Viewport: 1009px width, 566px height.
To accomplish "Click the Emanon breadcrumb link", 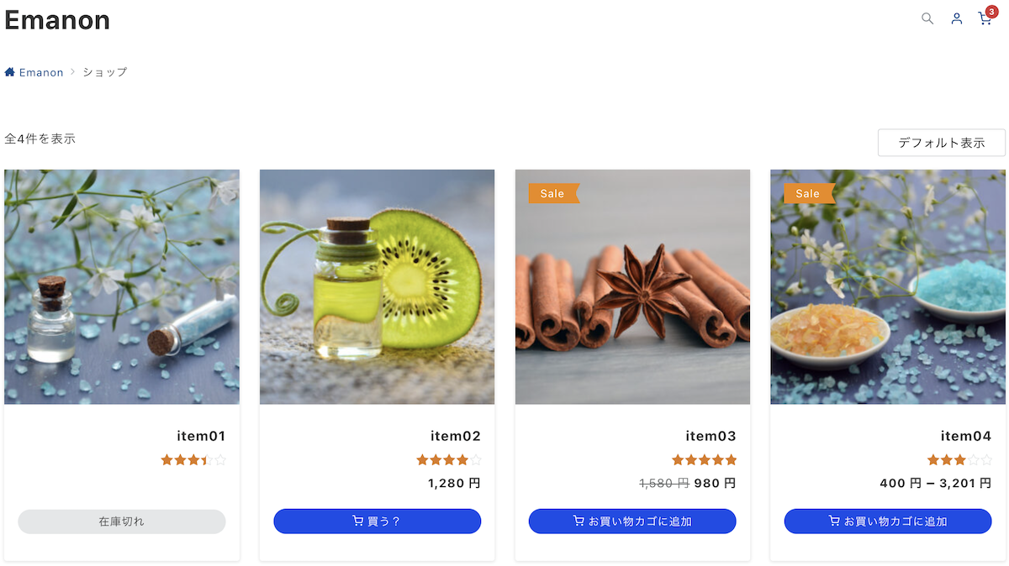I will pos(41,72).
